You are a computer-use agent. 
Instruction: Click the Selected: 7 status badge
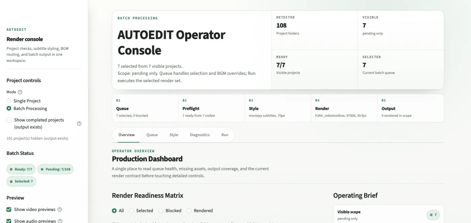click(x=21, y=181)
